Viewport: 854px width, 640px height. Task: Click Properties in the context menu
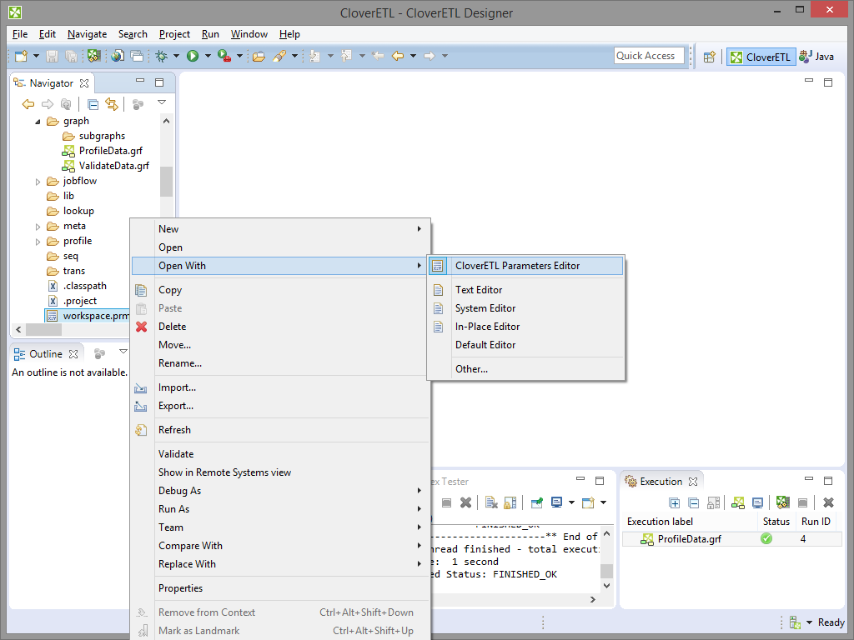180,588
